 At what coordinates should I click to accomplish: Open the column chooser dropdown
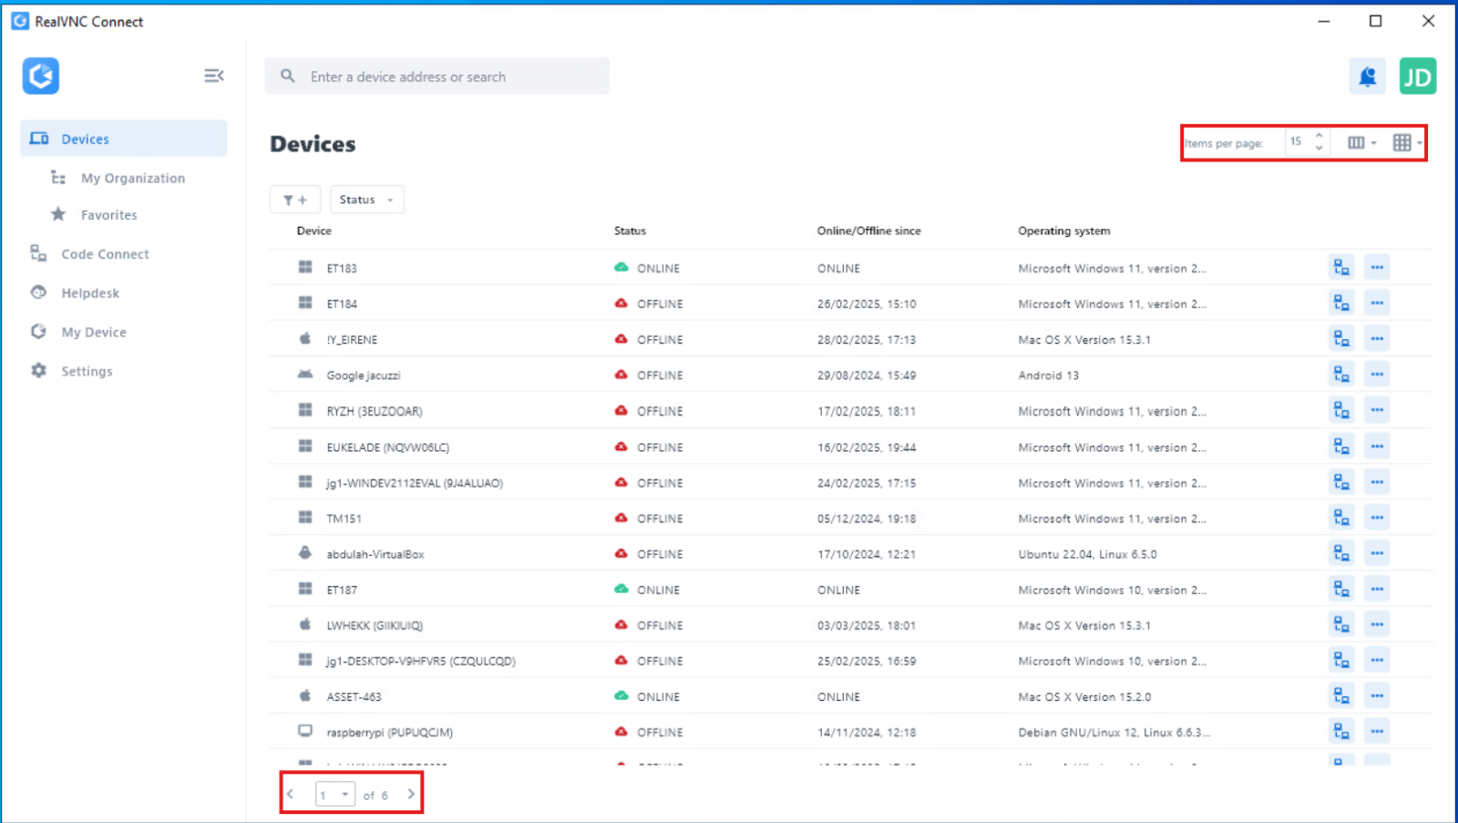pos(1361,142)
